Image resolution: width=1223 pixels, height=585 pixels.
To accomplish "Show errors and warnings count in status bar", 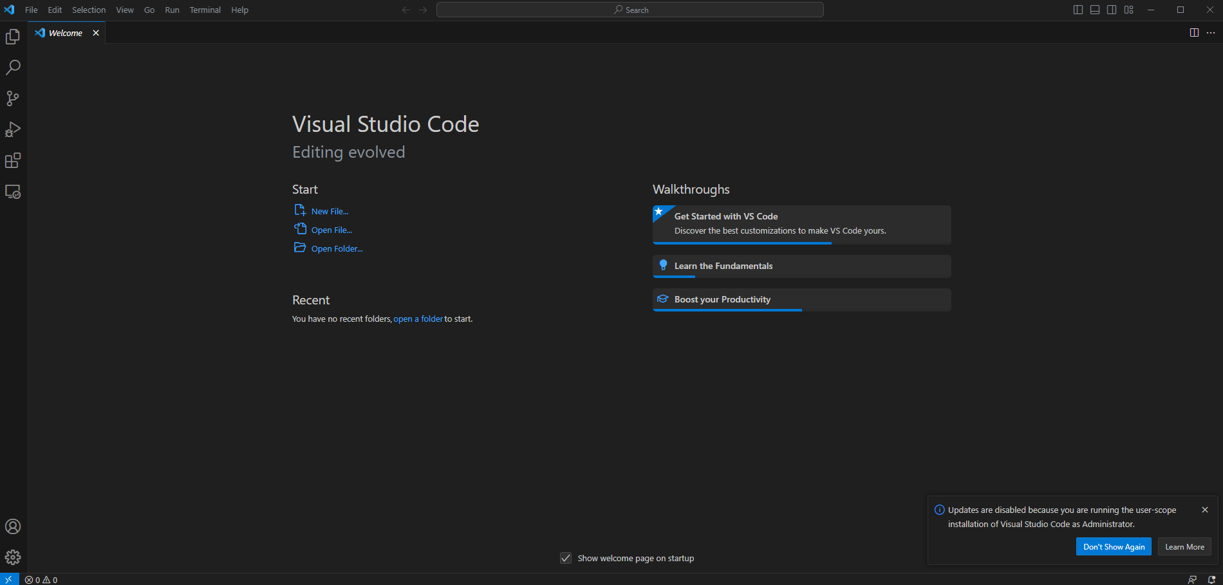I will coord(41,580).
